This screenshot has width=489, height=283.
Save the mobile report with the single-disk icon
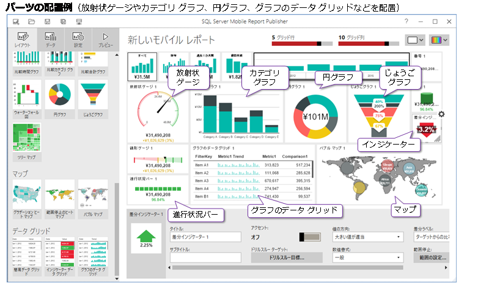pos(48,21)
